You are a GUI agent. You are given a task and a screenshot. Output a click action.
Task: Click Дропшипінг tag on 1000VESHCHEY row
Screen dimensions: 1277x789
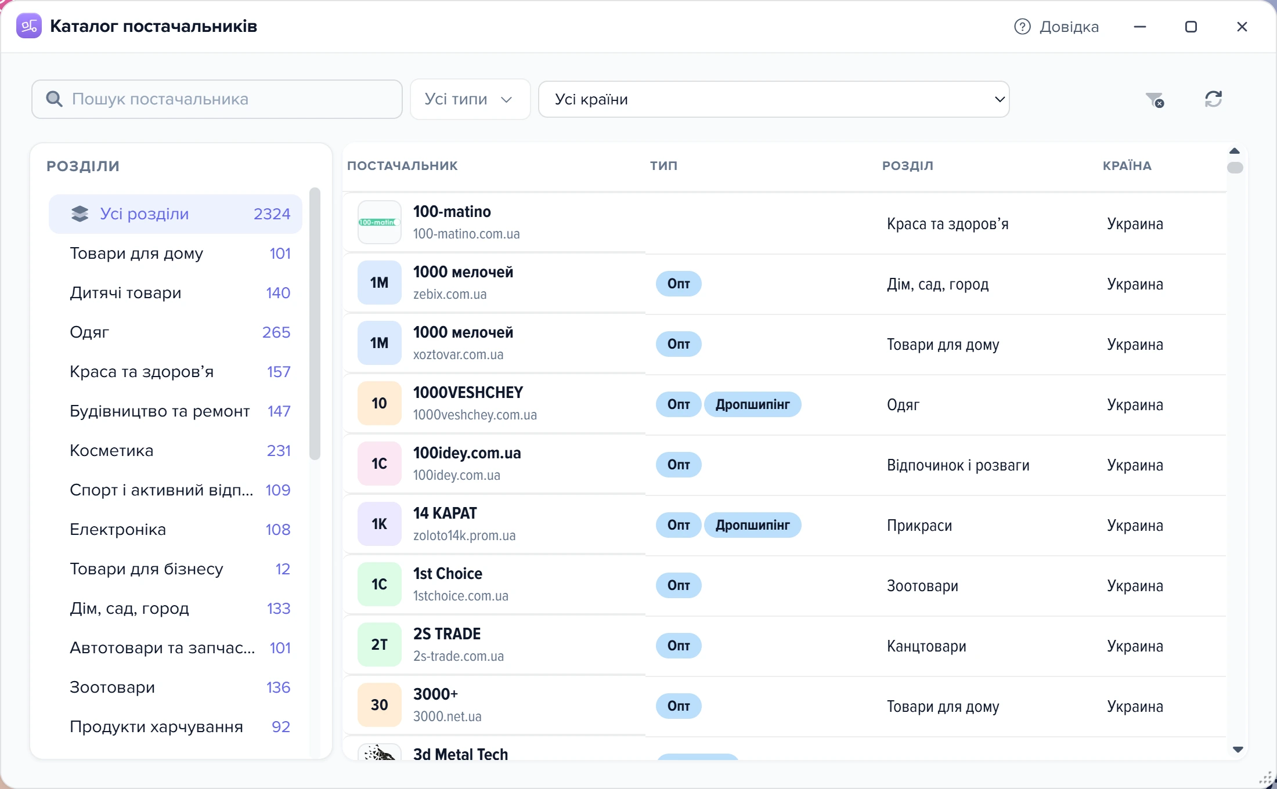point(752,404)
